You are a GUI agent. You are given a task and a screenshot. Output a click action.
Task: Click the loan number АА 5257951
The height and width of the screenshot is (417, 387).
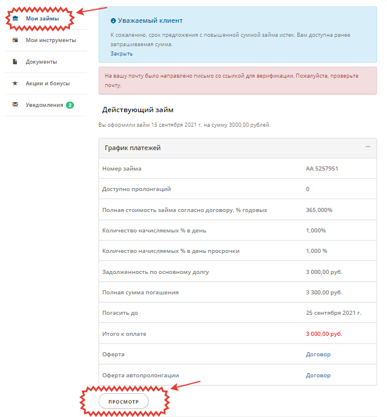pyautogui.click(x=322, y=169)
